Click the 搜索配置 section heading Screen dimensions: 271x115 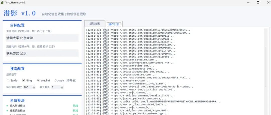point(17,69)
